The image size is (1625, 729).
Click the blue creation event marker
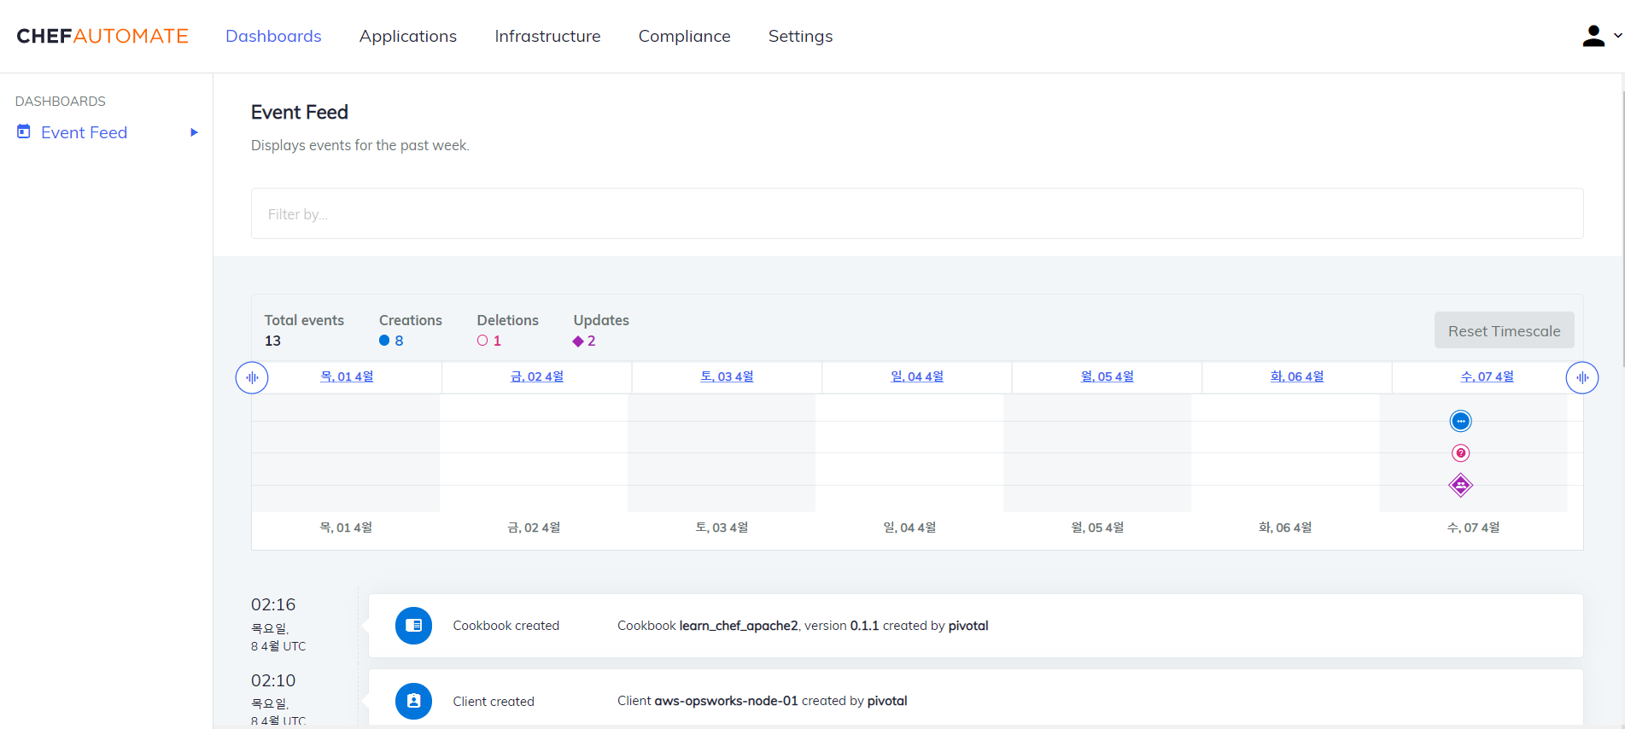point(1461,421)
